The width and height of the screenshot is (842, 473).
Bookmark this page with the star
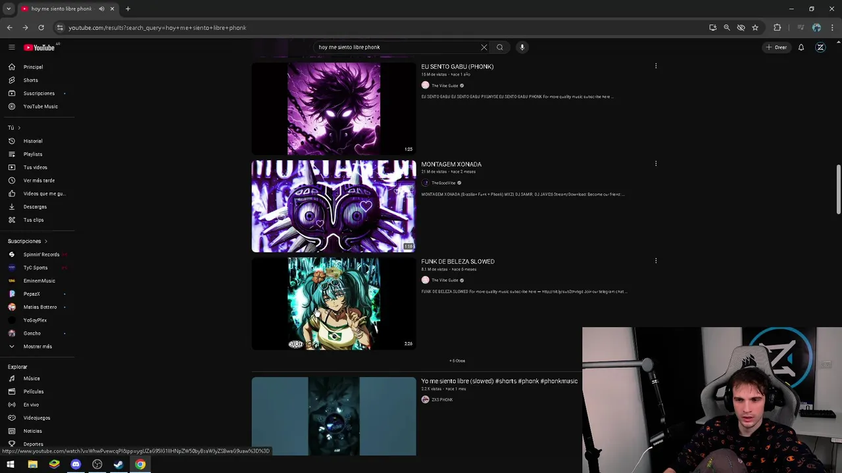pyautogui.click(x=755, y=28)
